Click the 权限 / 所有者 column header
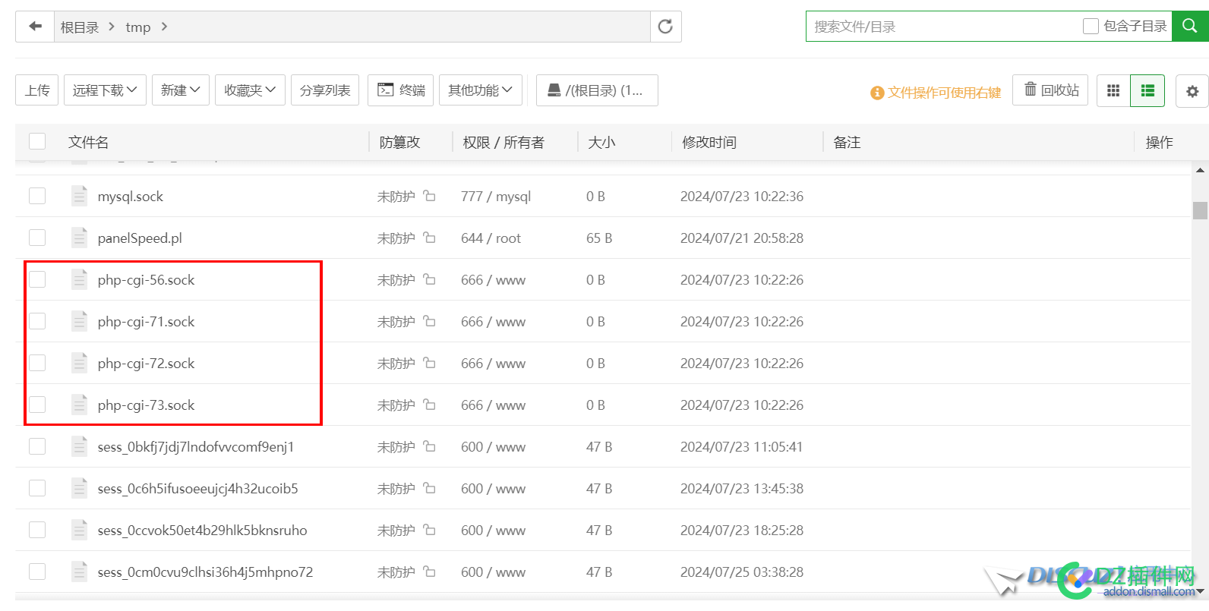This screenshot has height=611, width=1209. coord(503,142)
